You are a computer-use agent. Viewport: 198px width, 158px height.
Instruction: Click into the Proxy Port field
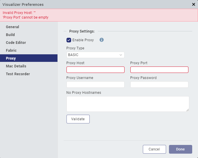(x=159, y=70)
